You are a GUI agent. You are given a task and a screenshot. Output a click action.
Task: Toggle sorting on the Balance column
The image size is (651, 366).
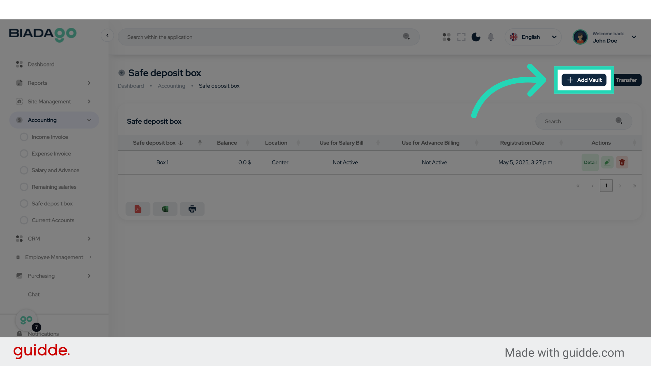point(248,142)
